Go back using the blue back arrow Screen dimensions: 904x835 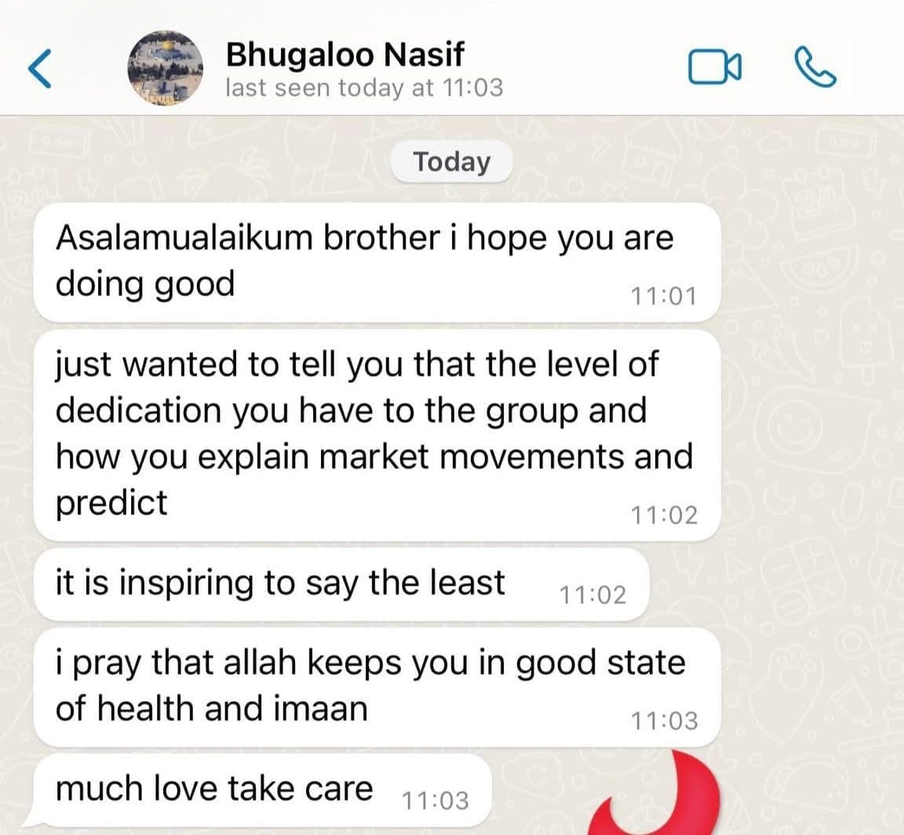pos(40,68)
